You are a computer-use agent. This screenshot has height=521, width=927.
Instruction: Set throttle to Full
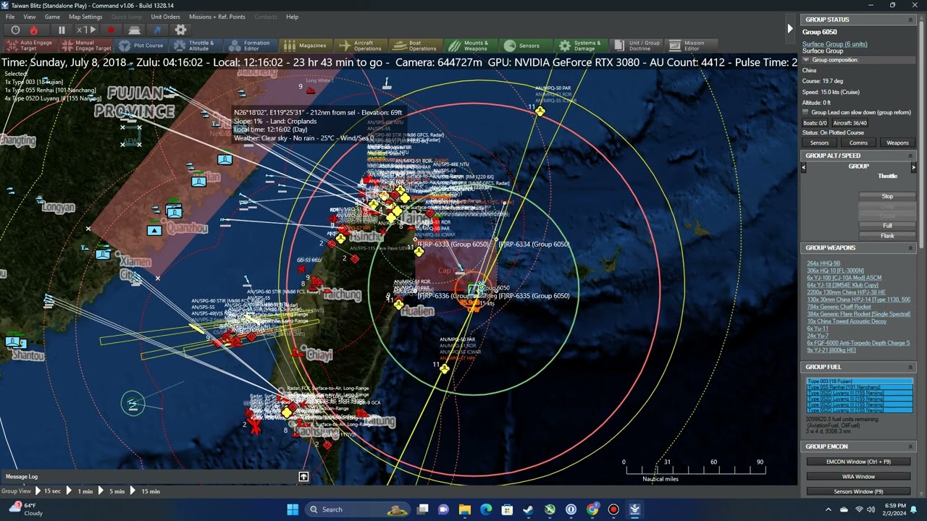click(887, 226)
